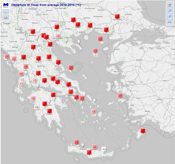Click the red marker at Ορεστιάδα
Image resolution: width=175 pixels, height=164 pixels.
point(117,16)
